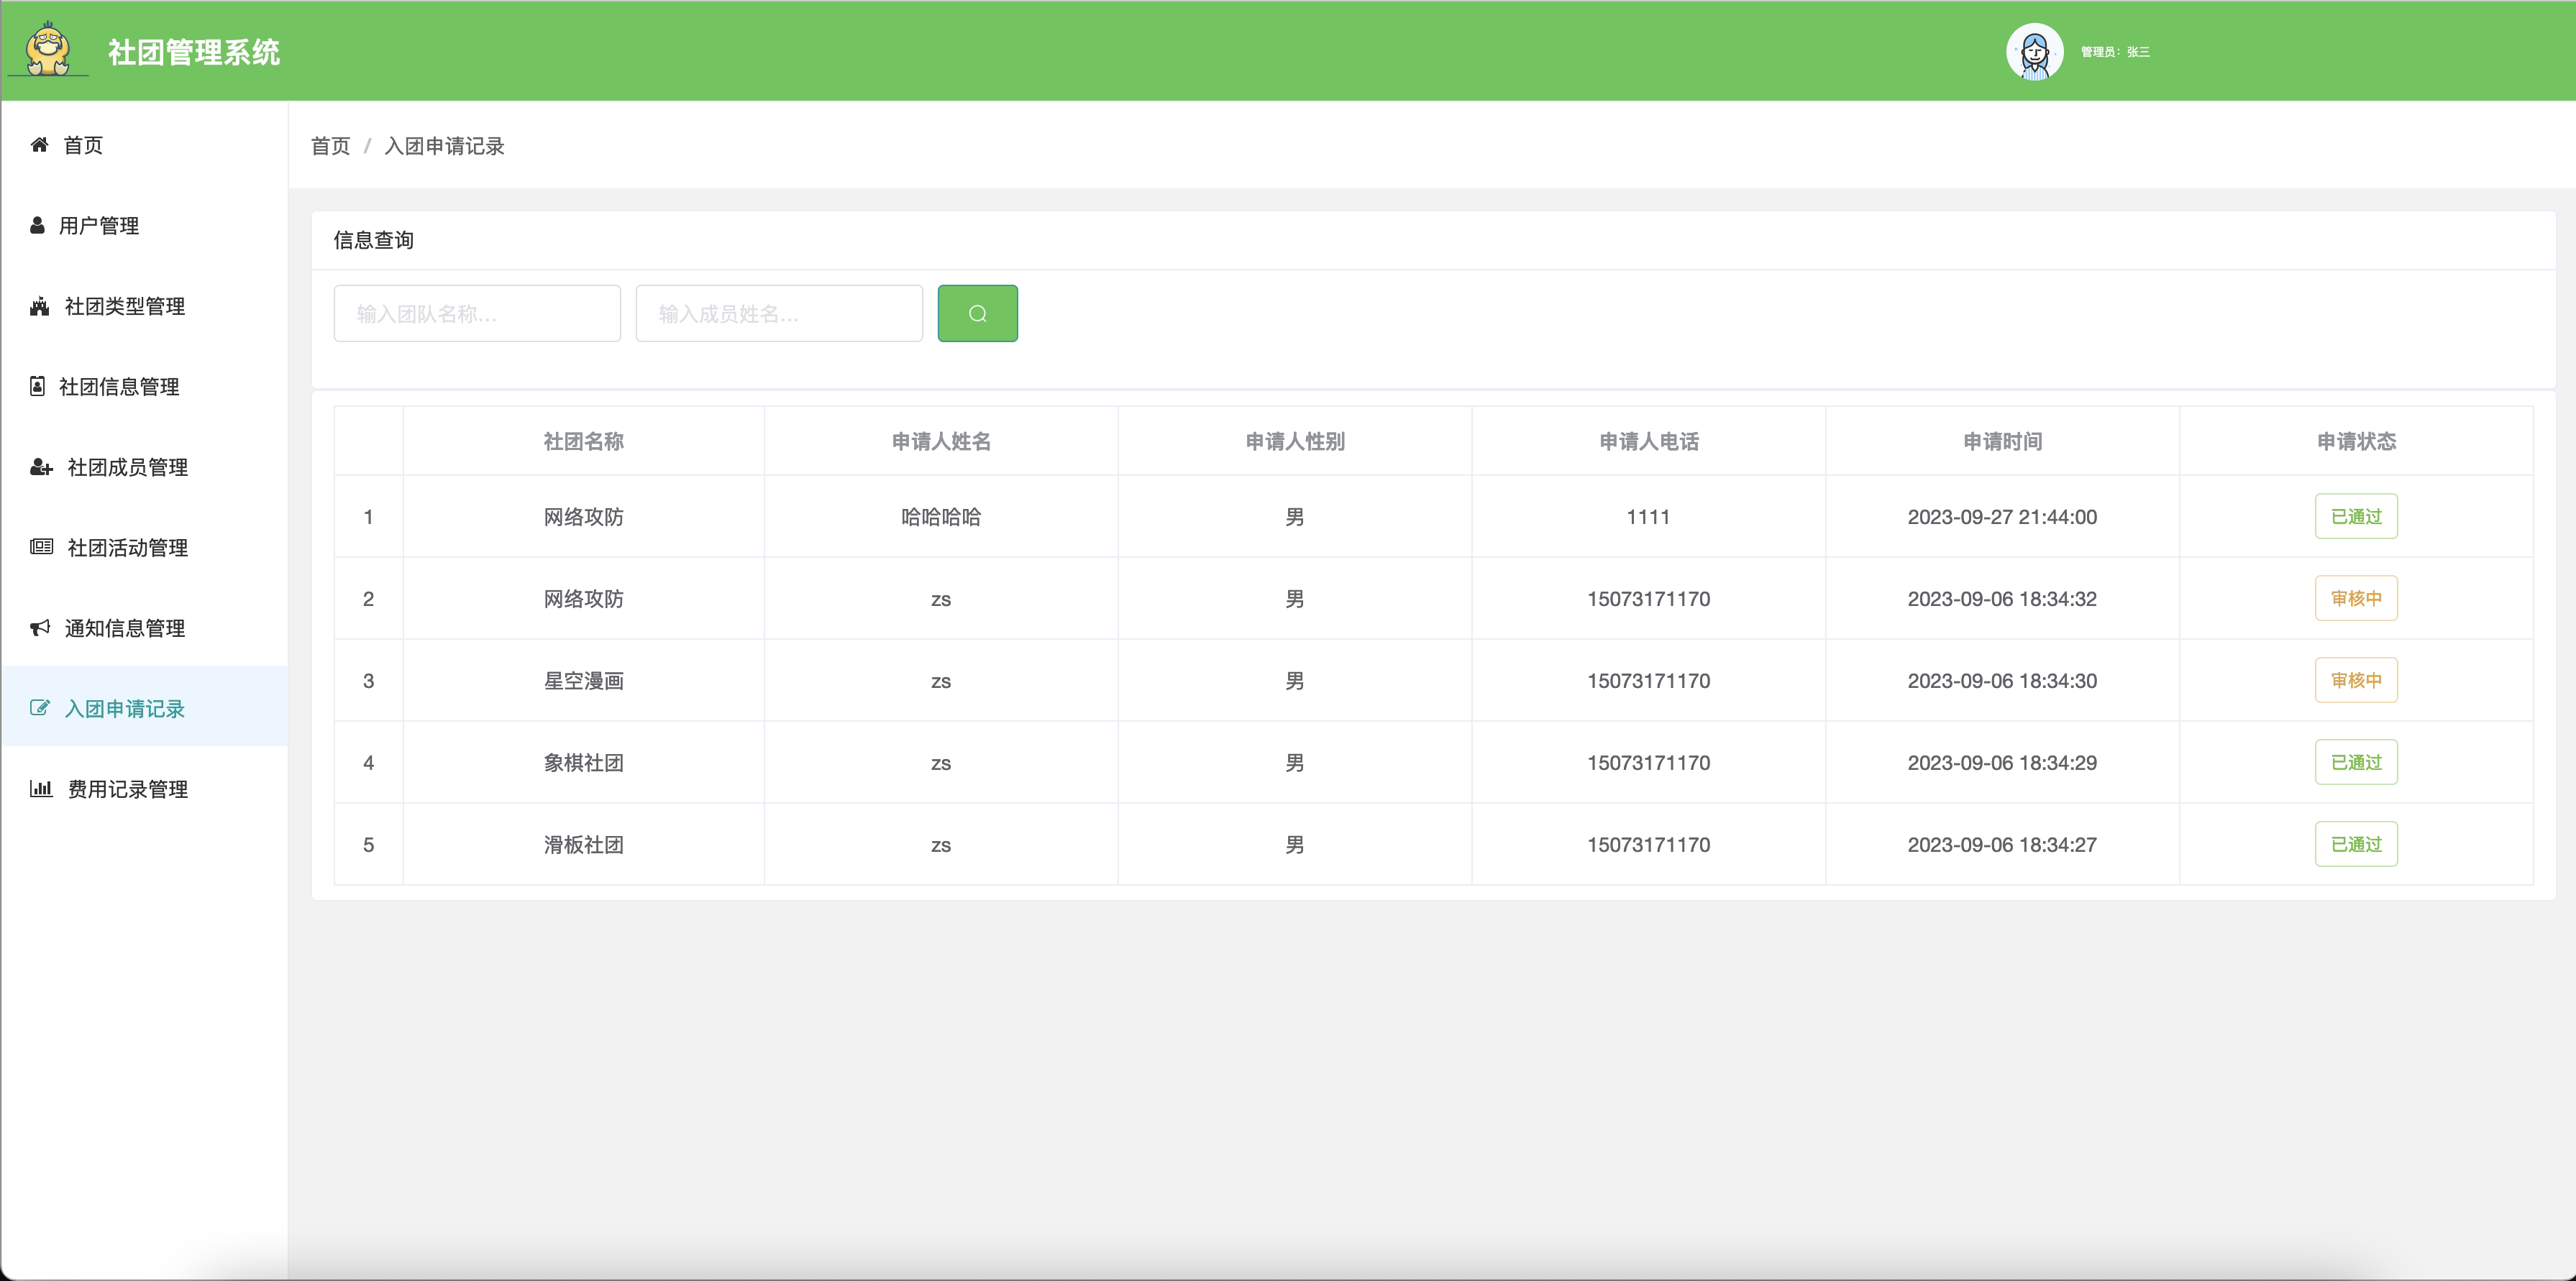
Task: Click the newspaper icon for 社团活动管理
Action: pyautogui.click(x=41, y=546)
